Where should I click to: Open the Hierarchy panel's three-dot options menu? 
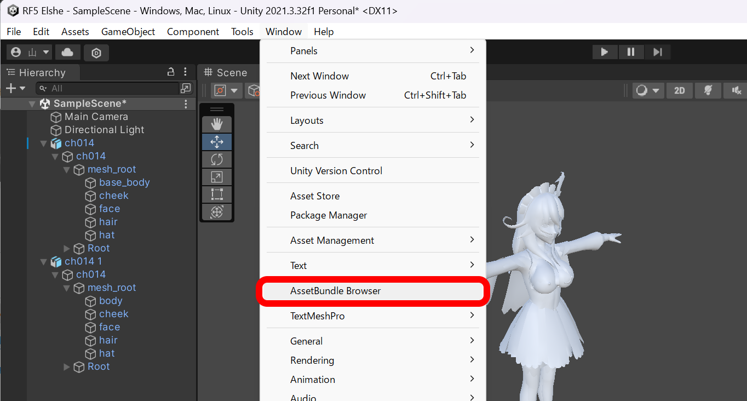[186, 72]
